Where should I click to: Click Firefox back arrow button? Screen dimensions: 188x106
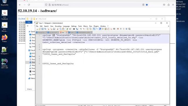[20, 5]
